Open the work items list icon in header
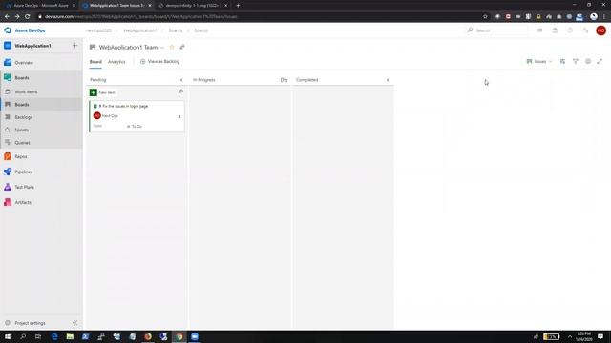The image size is (611, 343). [539, 30]
